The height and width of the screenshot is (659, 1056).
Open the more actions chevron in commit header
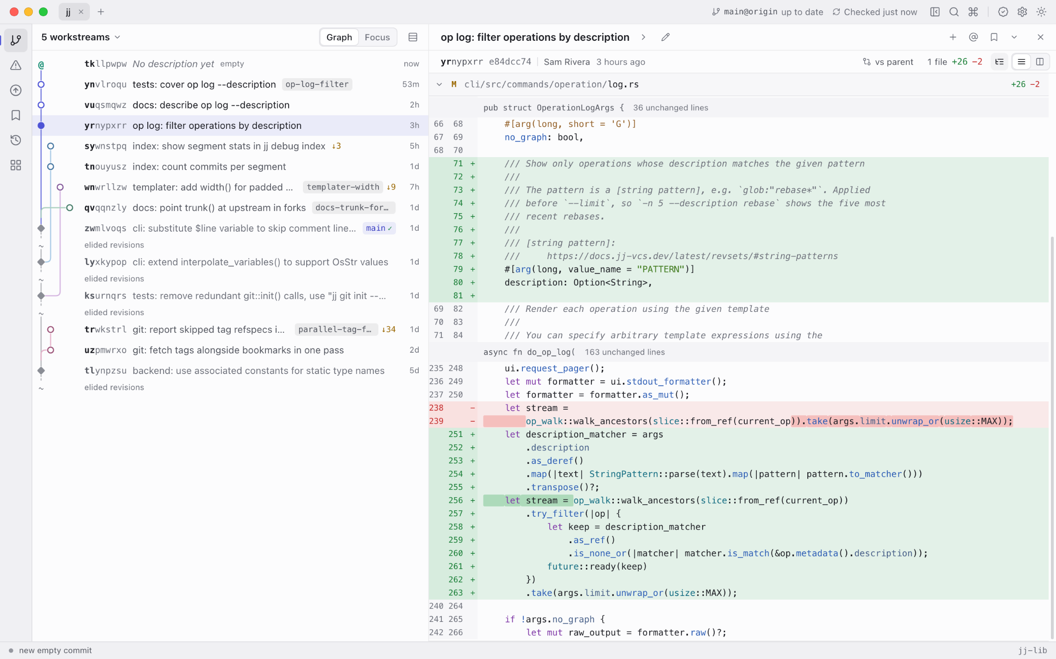pyautogui.click(x=1014, y=37)
